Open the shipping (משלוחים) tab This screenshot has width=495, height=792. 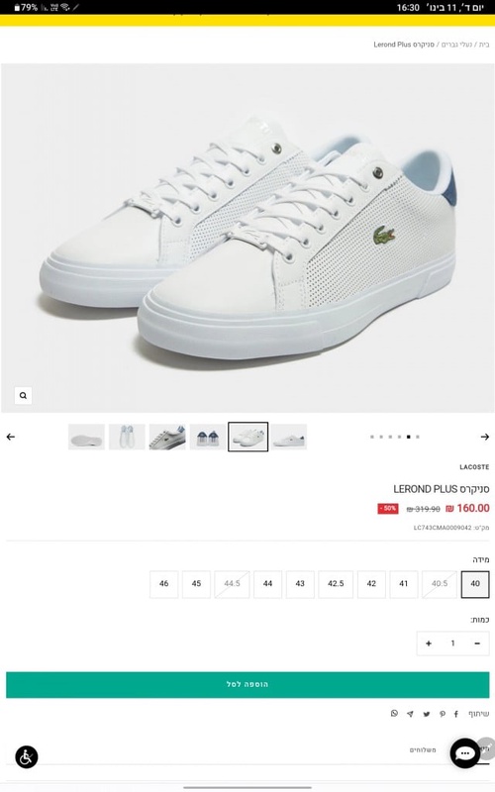coord(423,750)
